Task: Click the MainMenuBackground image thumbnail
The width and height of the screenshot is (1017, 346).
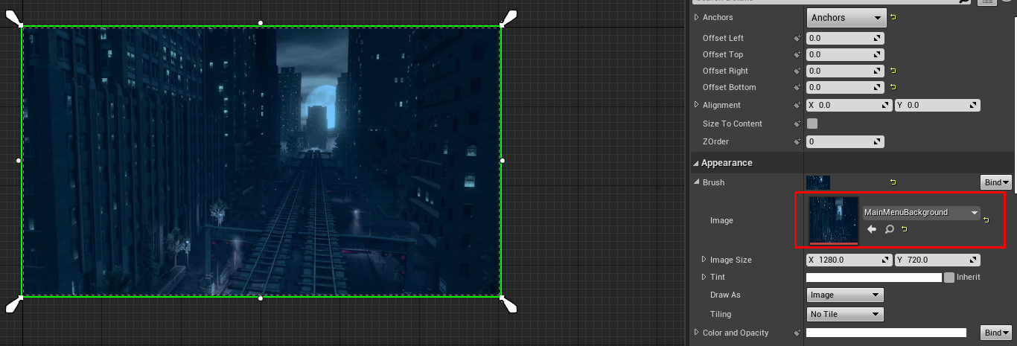Action: (x=834, y=220)
